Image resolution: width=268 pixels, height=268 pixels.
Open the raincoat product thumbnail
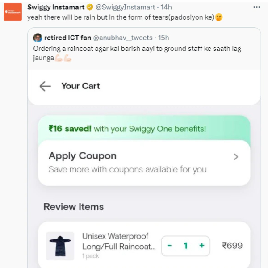click(60, 246)
